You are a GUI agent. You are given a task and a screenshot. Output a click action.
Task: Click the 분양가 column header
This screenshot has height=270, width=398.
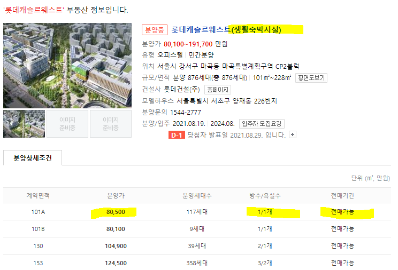(x=116, y=195)
